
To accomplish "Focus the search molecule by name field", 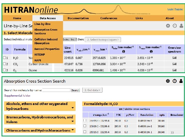I will 56,90.
